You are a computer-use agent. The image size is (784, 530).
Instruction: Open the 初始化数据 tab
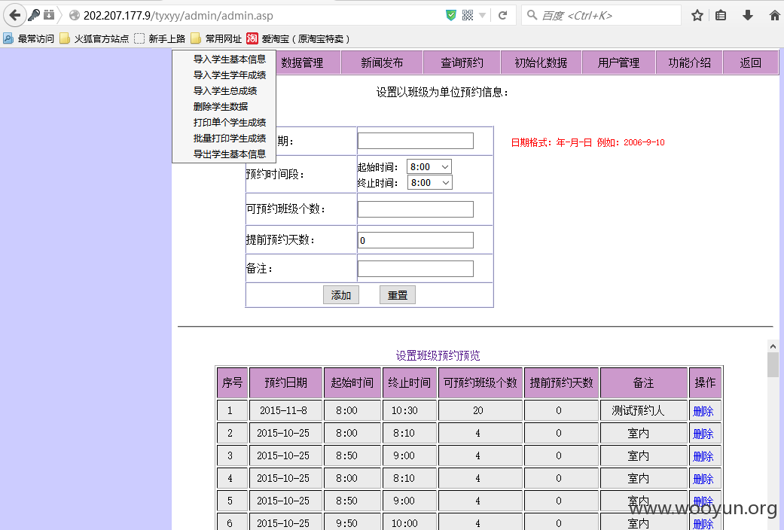point(541,62)
